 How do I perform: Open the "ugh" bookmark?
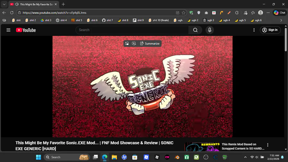click(x=178, y=20)
